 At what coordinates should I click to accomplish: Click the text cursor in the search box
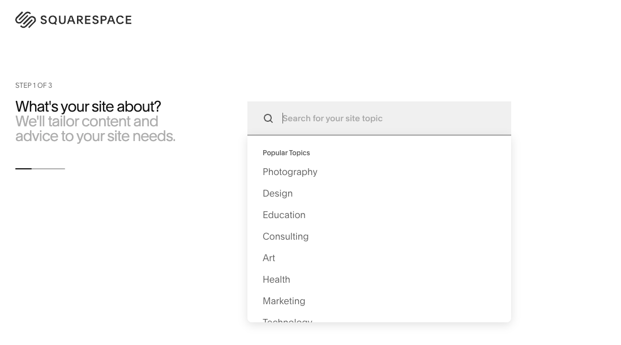[283, 118]
